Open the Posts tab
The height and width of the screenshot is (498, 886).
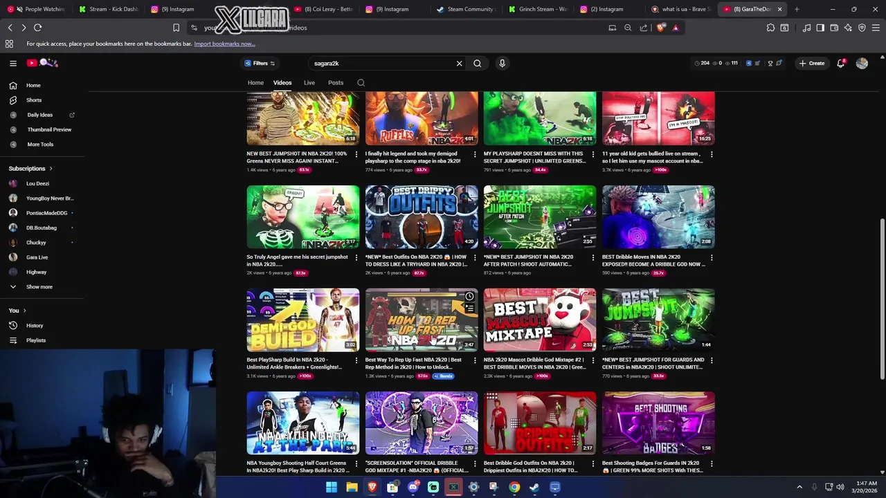(x=336, y=82)
